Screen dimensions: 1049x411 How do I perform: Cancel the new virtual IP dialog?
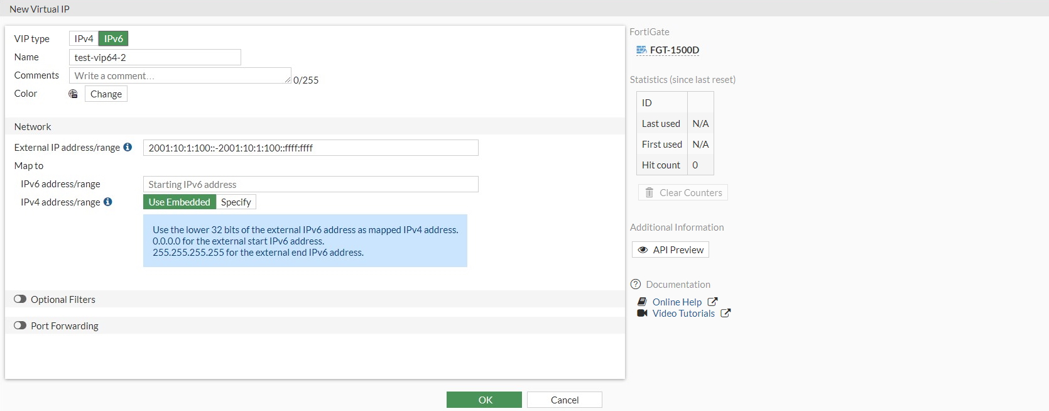564,400
